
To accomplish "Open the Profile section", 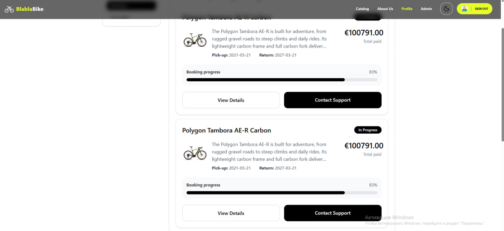I will (x=407, y=9).
